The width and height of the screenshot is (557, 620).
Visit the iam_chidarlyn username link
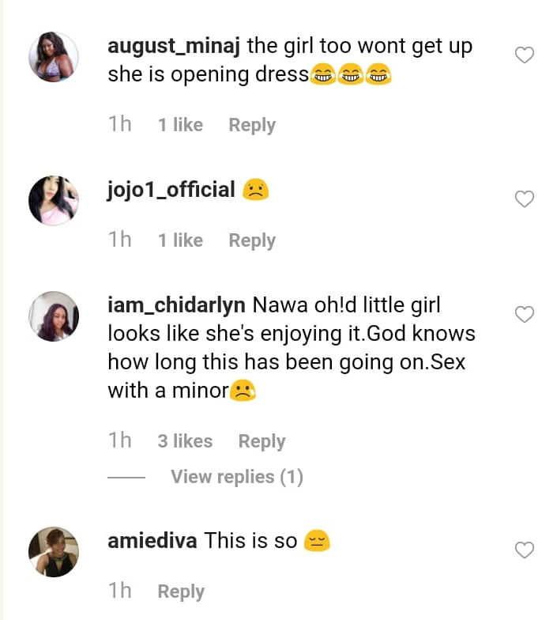(x=178, y=305)
